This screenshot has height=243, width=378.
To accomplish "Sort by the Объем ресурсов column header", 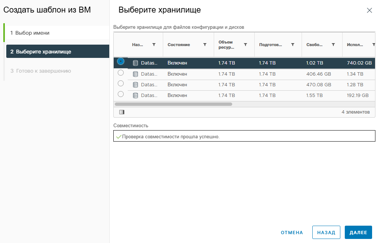I will click(x=226, y=45).
